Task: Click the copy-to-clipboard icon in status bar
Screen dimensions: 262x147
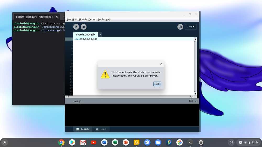Action: [x=191, y=101]
